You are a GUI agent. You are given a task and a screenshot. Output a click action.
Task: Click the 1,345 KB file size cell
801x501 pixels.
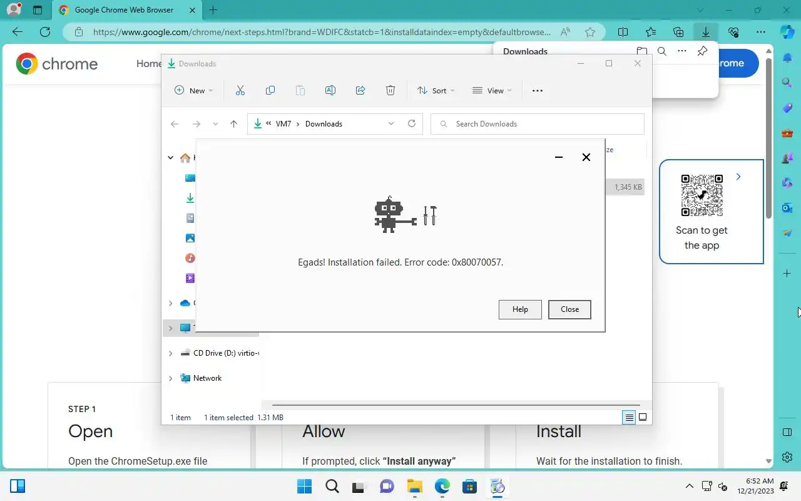point(628,187)
